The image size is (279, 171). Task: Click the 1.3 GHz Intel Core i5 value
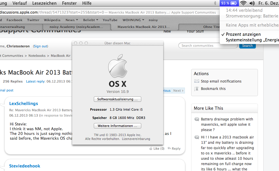pos(126,109)
